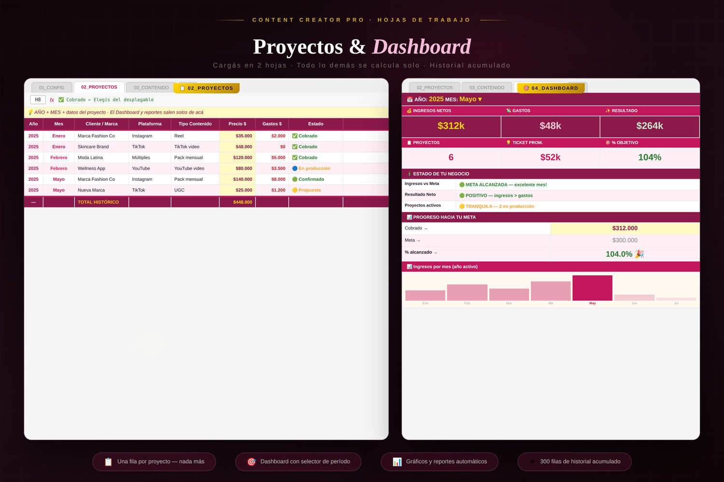Select the gold 02_PROYECTOS tab label

pyautogui.click(x=207, y=88)
